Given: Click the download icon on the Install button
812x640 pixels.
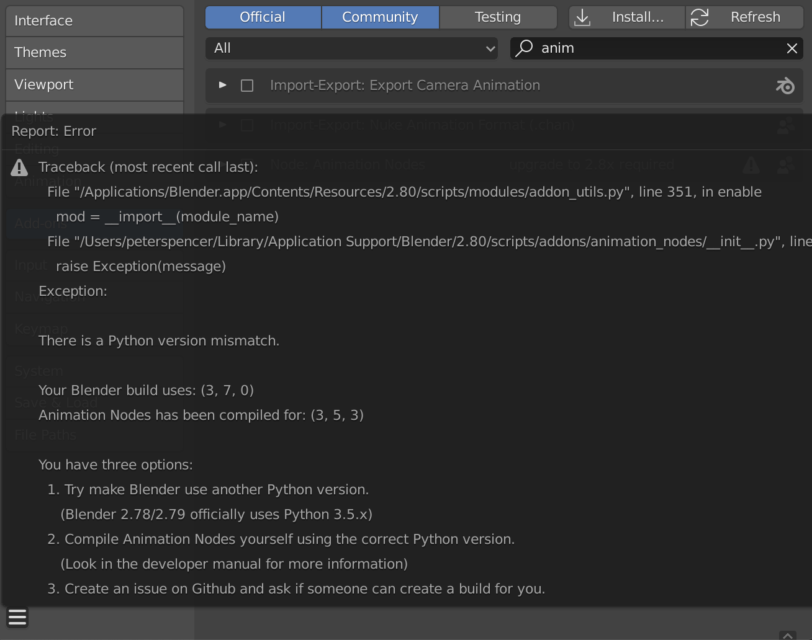Looking at the screenshot, I should [582, 17].
